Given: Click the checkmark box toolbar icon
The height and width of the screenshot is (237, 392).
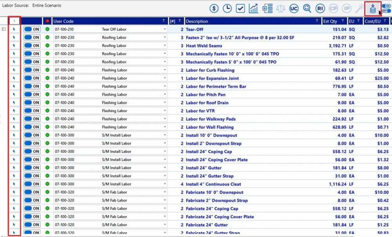Looking at the screenshot, I should (241, 8).
